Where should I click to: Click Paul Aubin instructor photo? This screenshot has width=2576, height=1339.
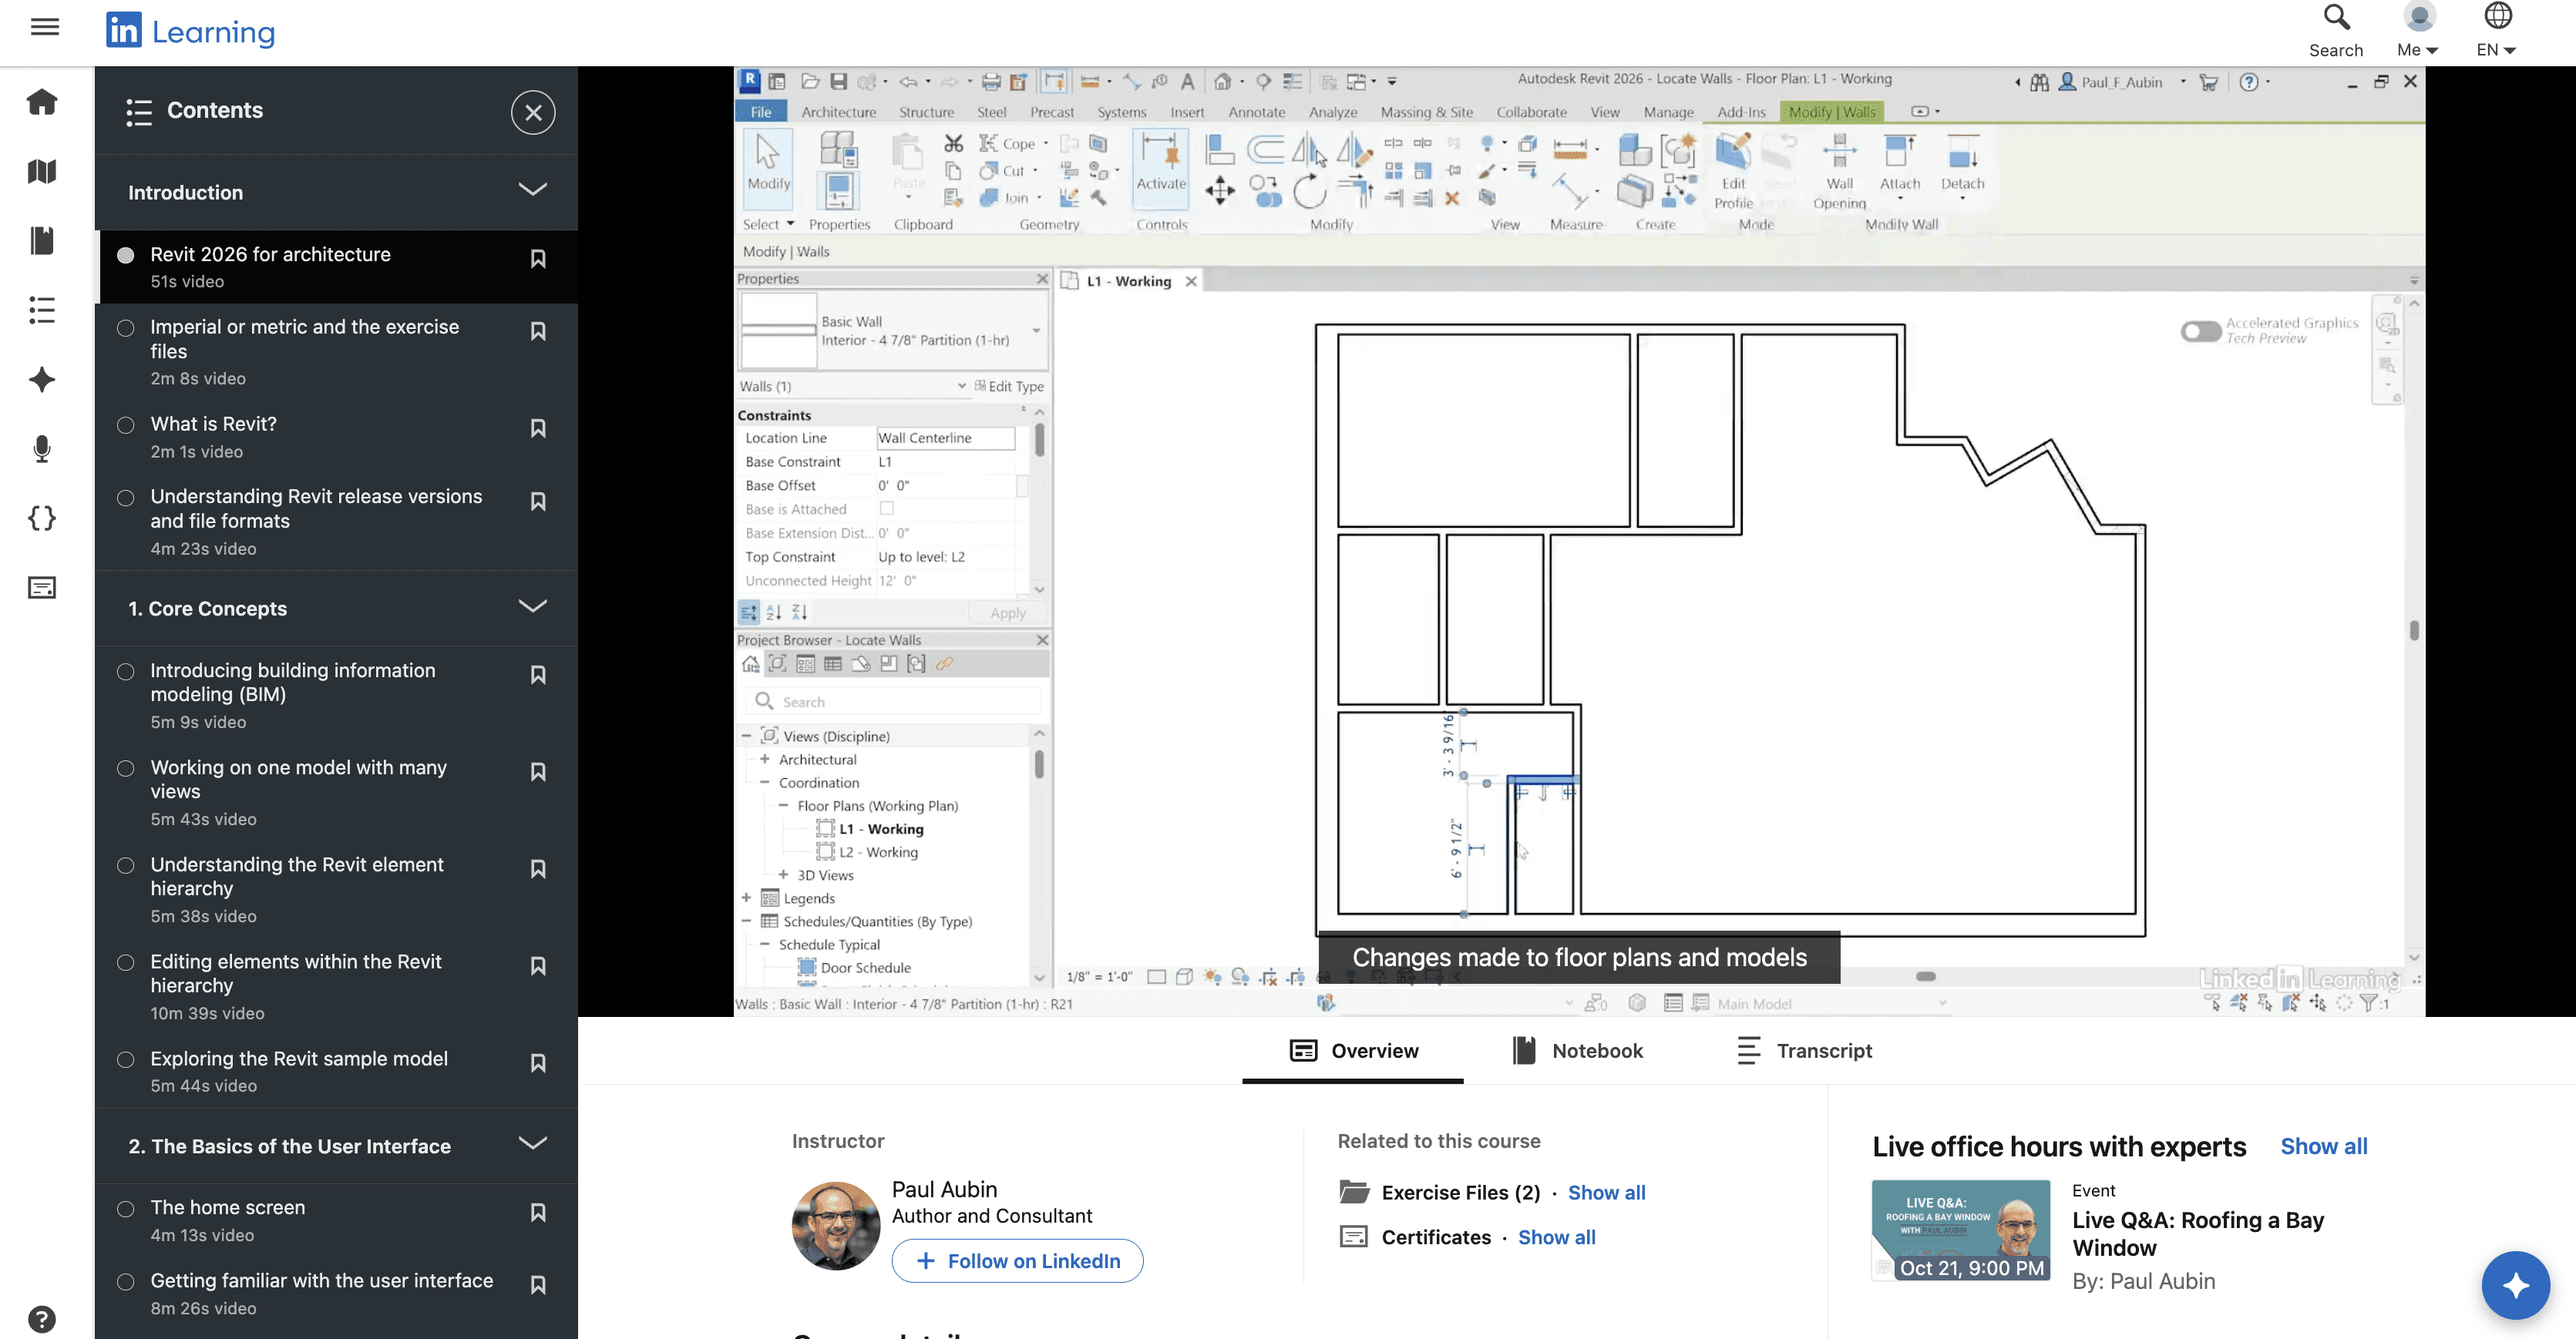point(835,1226)
